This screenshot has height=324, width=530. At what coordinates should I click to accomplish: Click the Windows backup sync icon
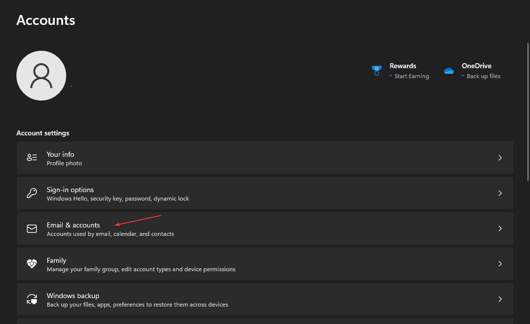pos(32,299)
